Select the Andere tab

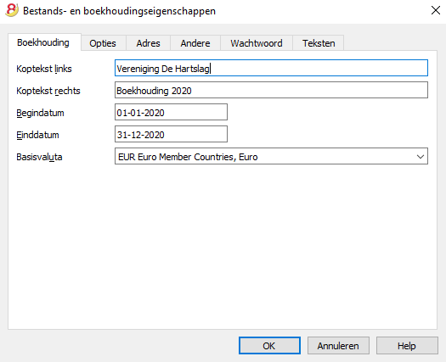pos(195,43)
